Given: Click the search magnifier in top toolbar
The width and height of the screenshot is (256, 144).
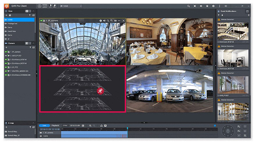Looking at the screenshot, I should (x=188, y=6).
